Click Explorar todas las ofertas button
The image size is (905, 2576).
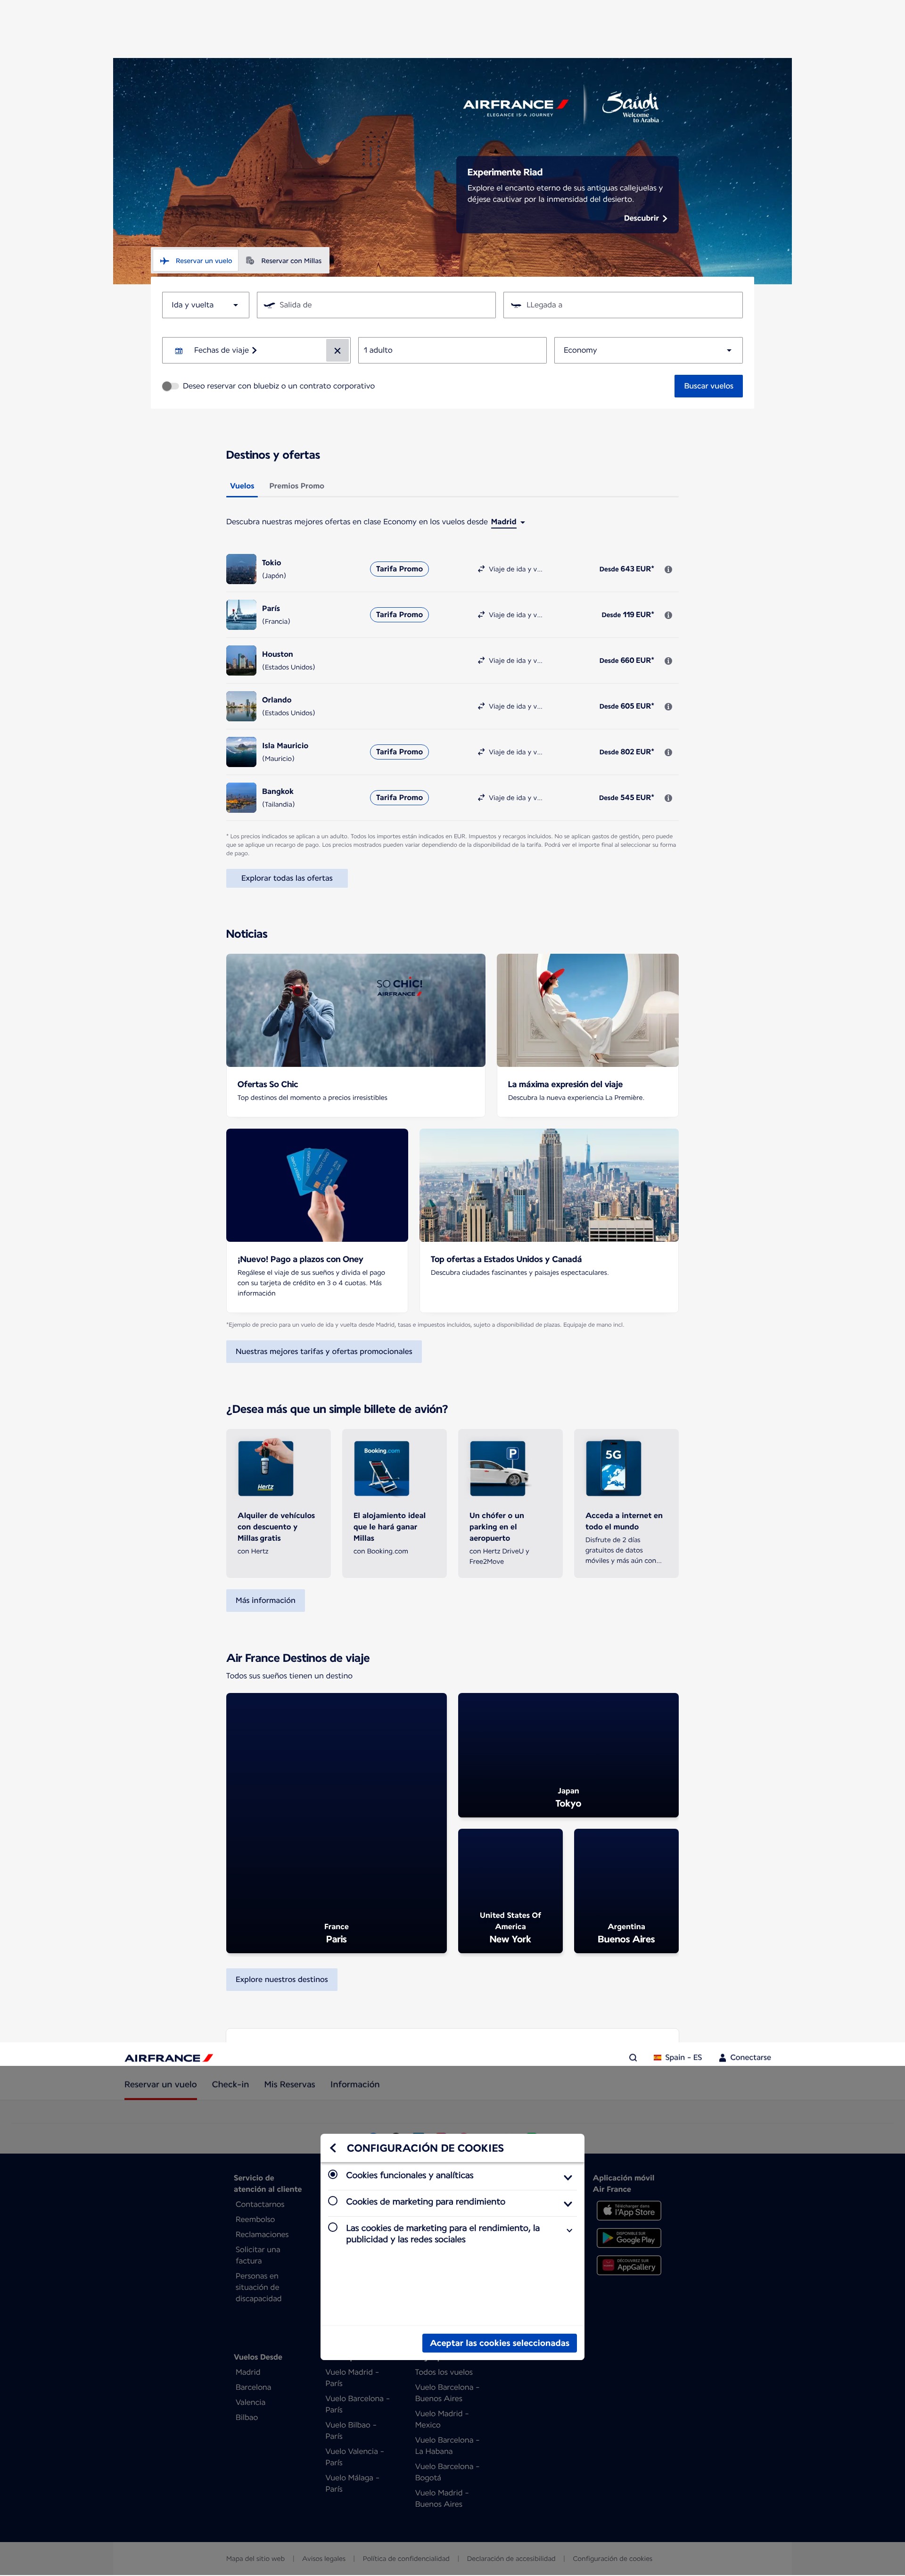click(x=287, y=878)
